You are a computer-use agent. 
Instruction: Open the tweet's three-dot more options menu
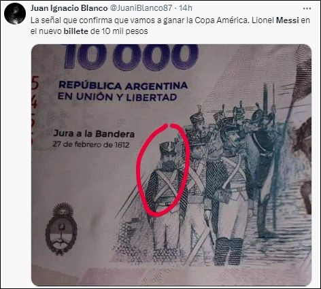point(307,8)
